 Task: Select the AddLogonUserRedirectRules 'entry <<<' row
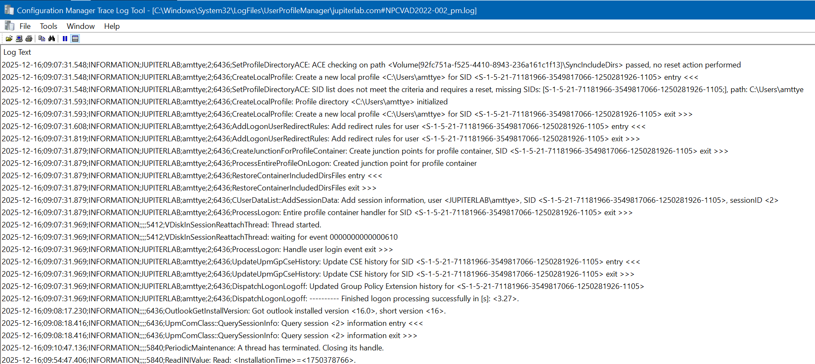click(407, 126)
